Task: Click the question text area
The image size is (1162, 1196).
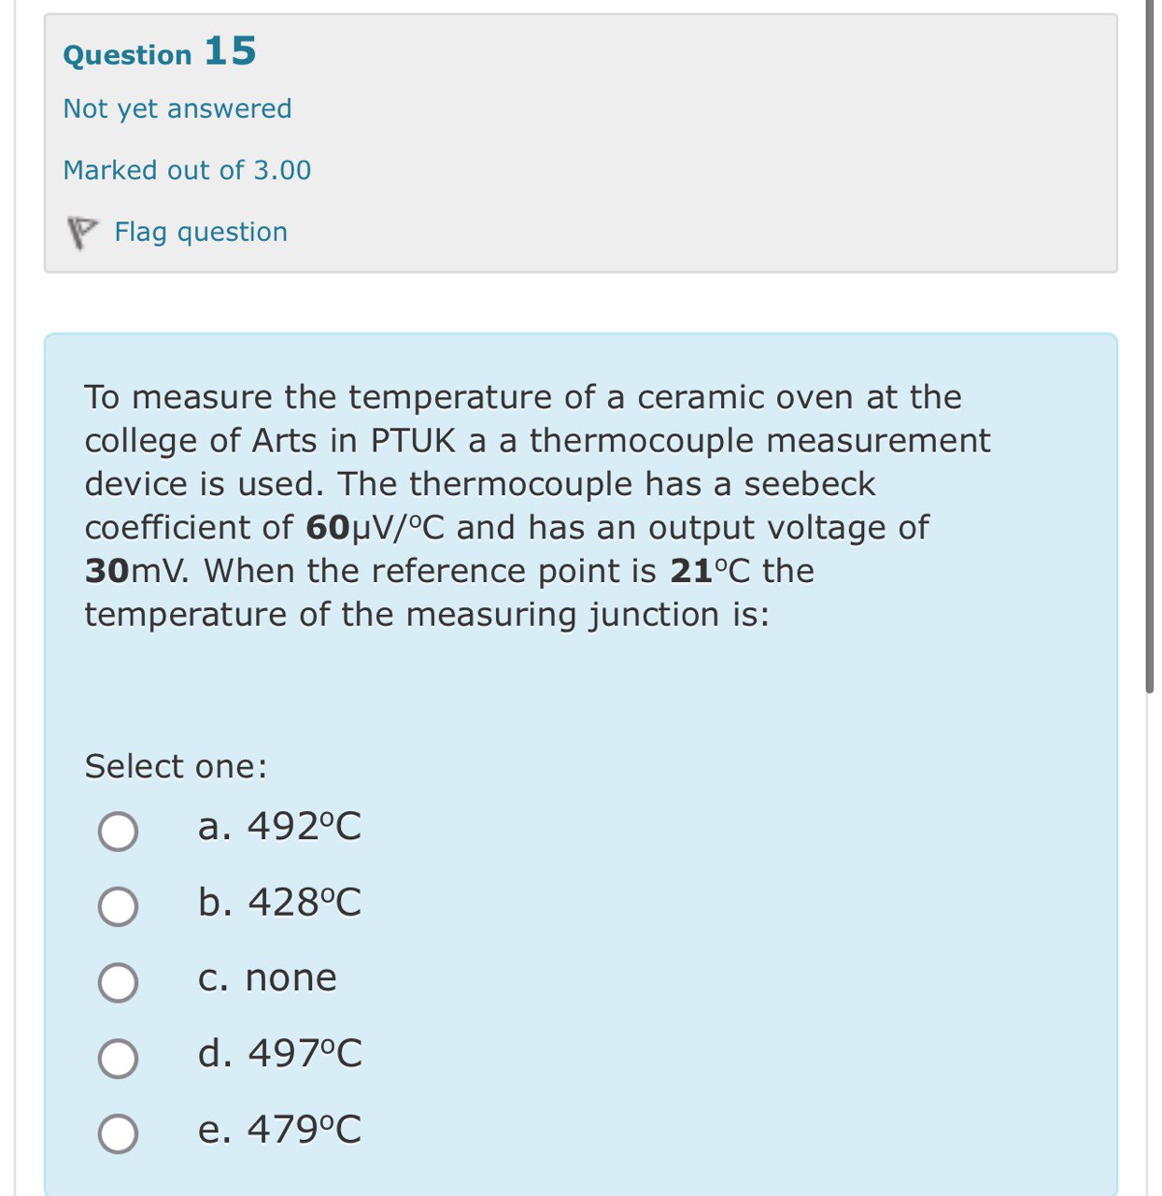Action: (537, 505)
